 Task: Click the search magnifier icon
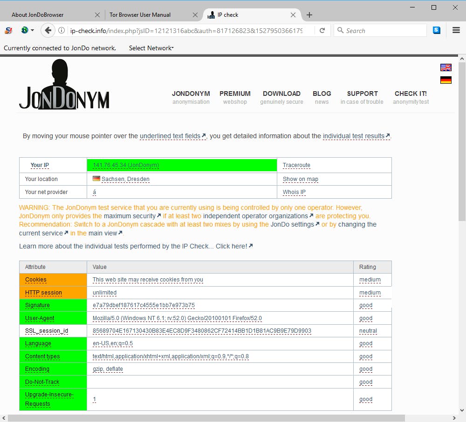(x=340, y=30)
